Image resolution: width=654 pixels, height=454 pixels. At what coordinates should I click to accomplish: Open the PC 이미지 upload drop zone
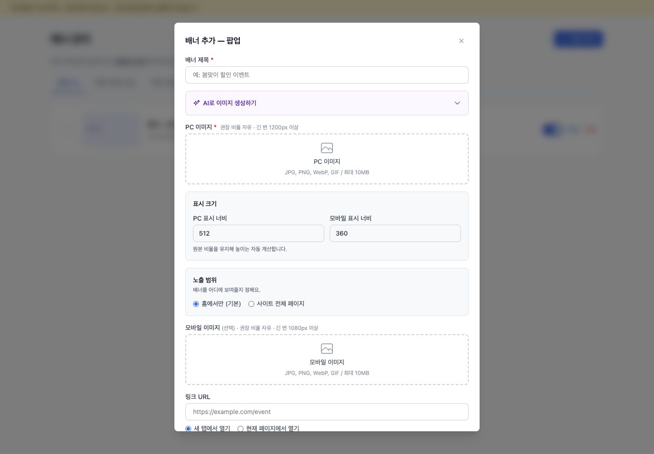(x=327, y=159)
